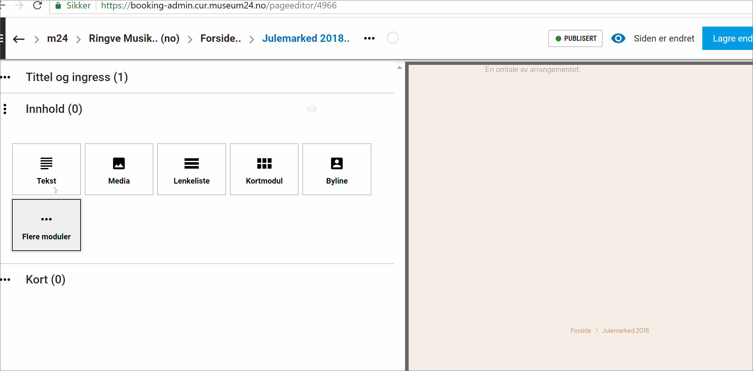Click the back arrow in breadcrumb bar
753x371 pixels.
click(19, 39)
